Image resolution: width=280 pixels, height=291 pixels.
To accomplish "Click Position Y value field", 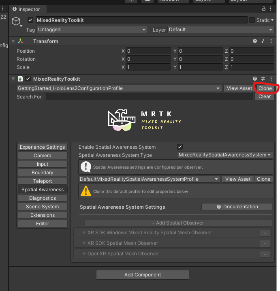I will 200,51.
